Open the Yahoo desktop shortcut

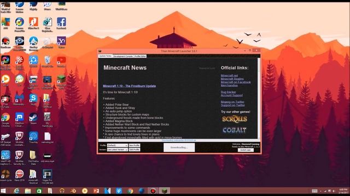tap(61, 42)
